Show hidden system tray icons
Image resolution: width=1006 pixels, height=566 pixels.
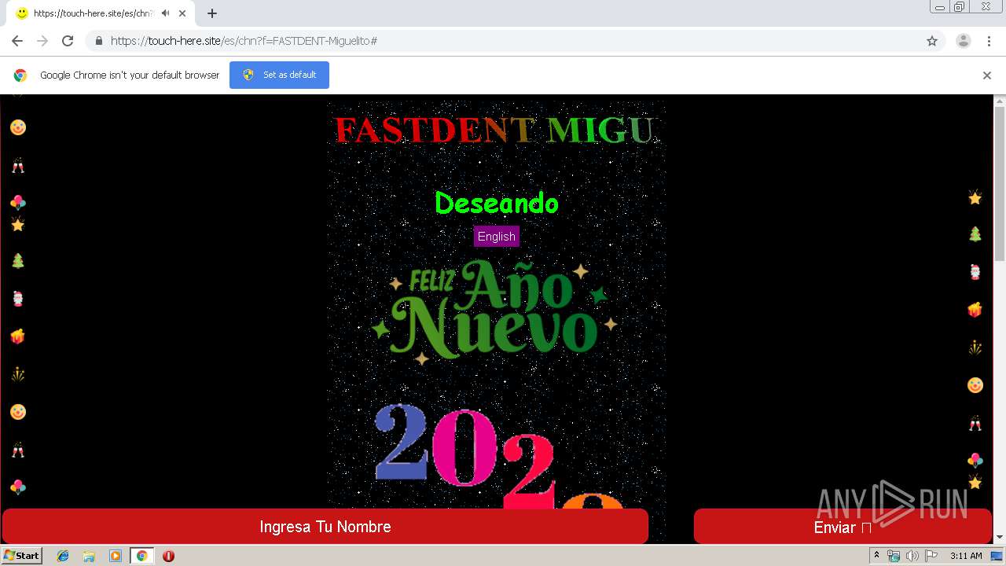pyautogui.click(x=876, y=556)
